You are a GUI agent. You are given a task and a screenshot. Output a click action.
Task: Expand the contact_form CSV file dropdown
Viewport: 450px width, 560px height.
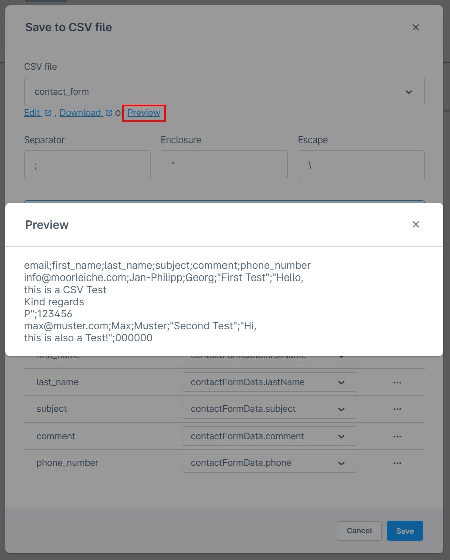coord(224,92)
